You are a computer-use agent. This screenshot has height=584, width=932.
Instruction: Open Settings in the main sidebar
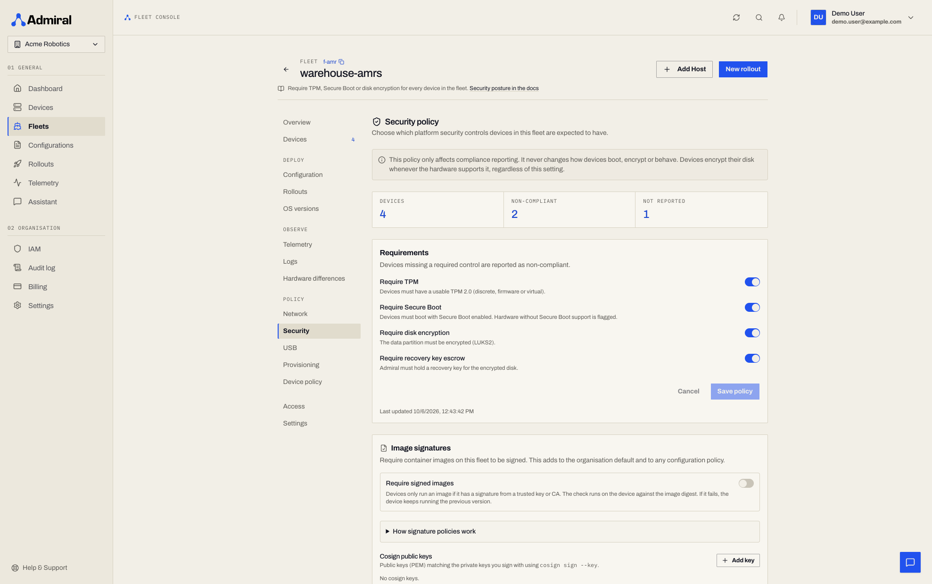pyautogui.click(x=56, y=306)
